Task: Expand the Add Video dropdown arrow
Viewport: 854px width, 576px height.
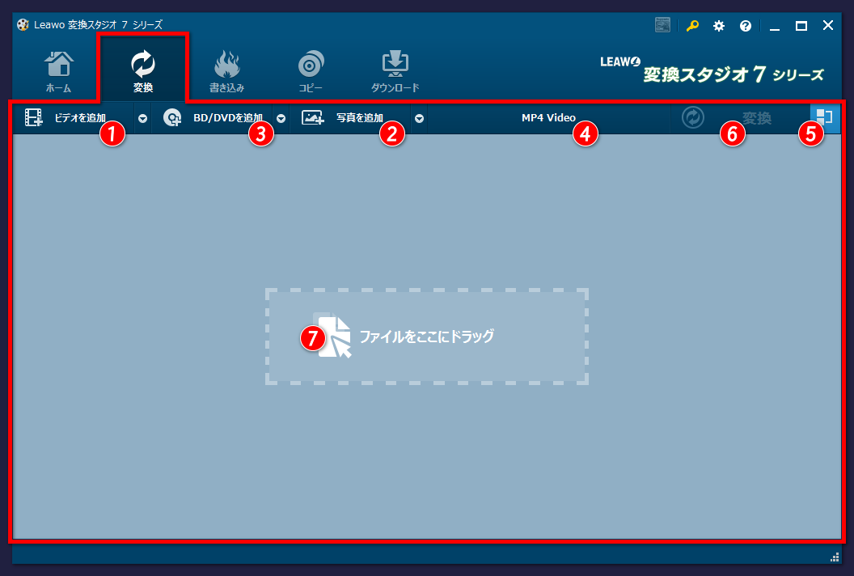Action: (x=142, y=118)
